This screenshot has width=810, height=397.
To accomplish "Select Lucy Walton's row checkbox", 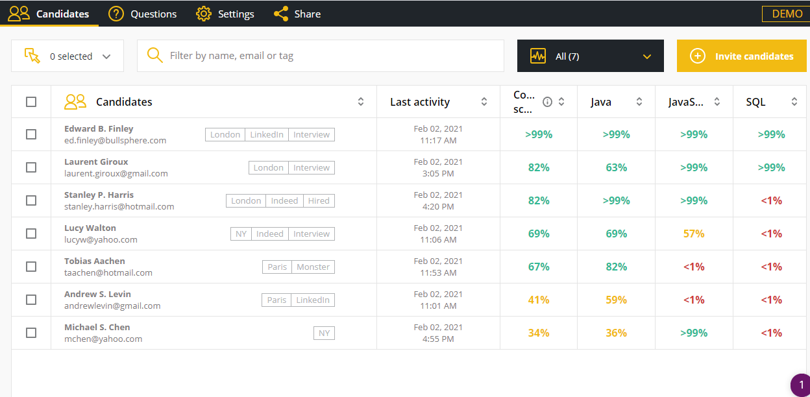I will pos(31,234).
